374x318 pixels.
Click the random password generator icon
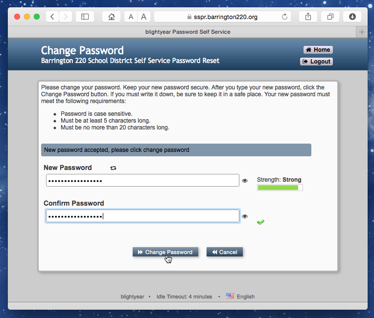click(x=113, y=168)
